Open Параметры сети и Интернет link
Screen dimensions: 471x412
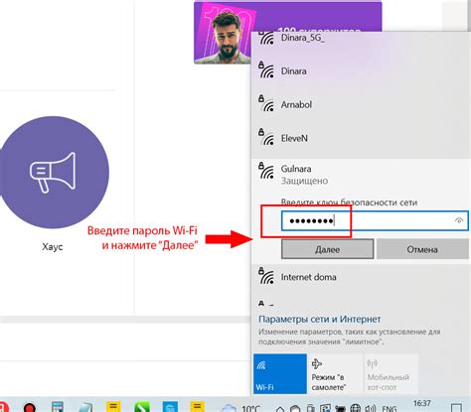(319, 319)
